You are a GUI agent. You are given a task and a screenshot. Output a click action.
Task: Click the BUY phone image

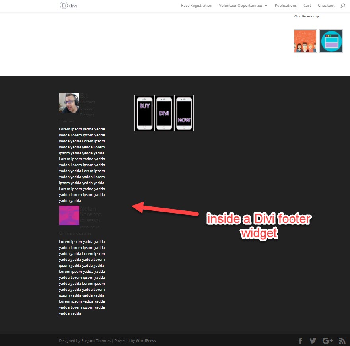click(x=144, y=113)
